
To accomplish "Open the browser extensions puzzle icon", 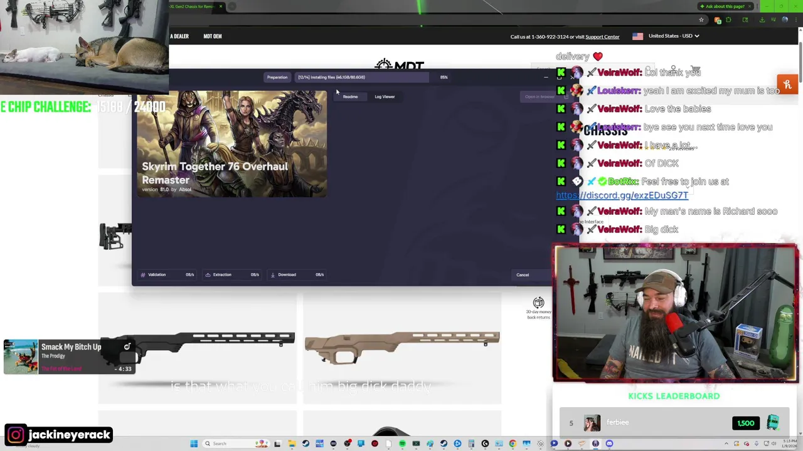I will tap(728, 19).
